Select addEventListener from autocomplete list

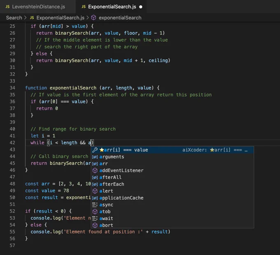pyautogui.click(x=172, y=170)
